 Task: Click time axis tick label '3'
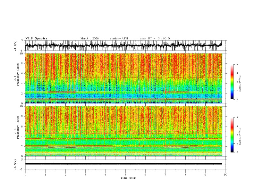(x=85, y=175)
